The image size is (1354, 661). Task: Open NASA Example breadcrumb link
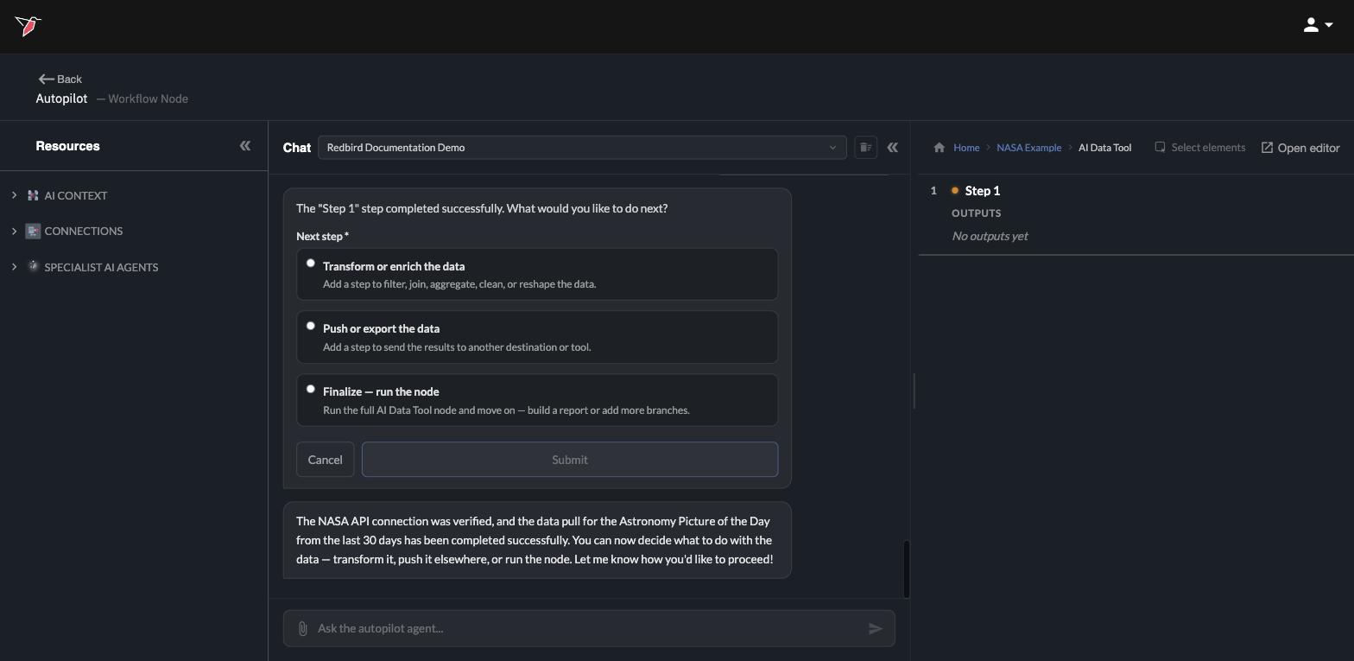coord(1028,148)
